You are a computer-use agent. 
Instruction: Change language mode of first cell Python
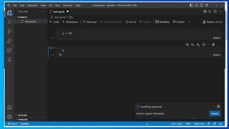click(x=216, y=38)
